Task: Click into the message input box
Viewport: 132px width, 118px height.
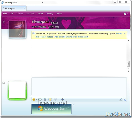Action: click(x=79, y=87)
